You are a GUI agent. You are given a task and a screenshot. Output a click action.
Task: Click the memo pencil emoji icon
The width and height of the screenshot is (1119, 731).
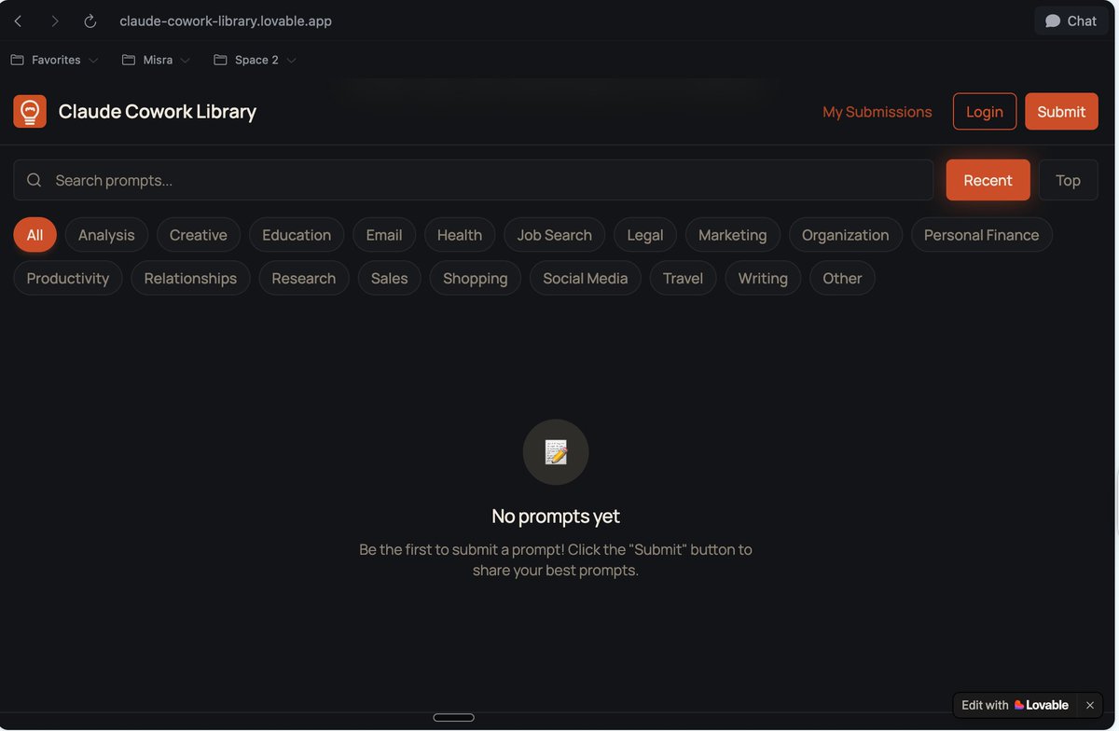[556, 452]
